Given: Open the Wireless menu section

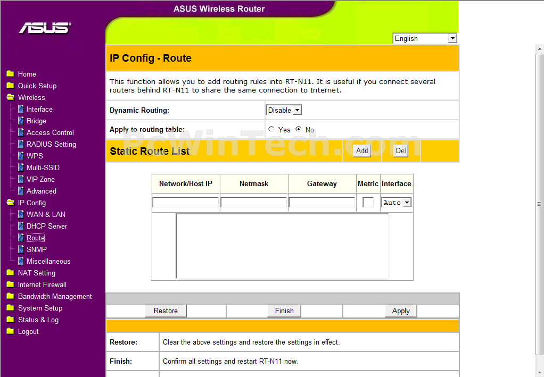Looking at the screenshot, I should coord(31,98).
